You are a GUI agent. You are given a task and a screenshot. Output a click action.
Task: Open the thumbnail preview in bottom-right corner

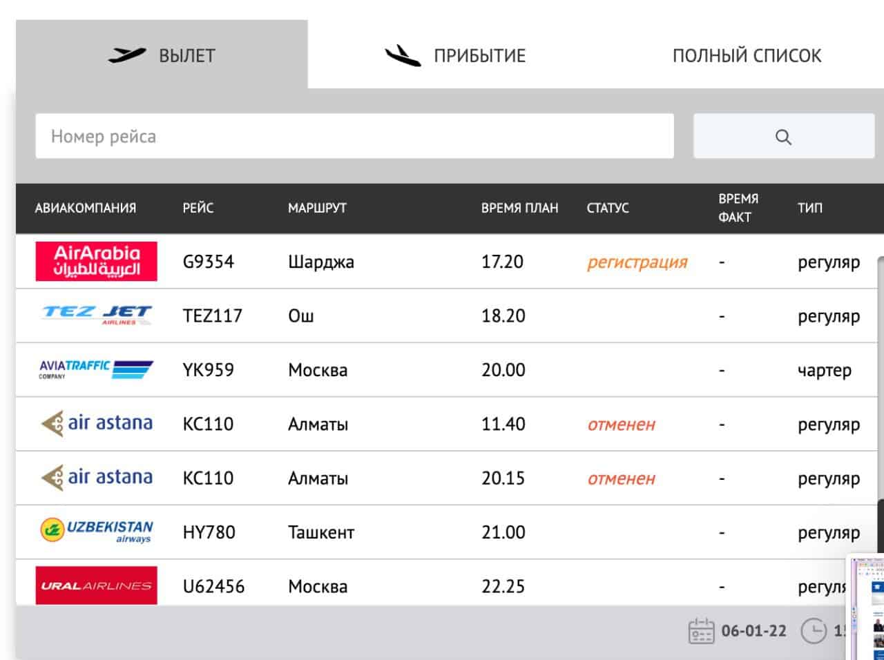[867, 606]
